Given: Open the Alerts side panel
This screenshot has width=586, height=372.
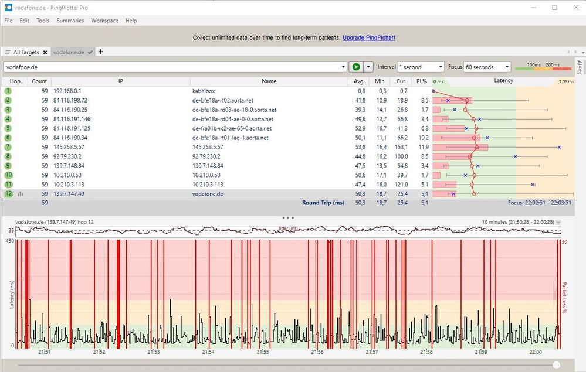Looking at the screenshot, I should (x=580, y=66).
